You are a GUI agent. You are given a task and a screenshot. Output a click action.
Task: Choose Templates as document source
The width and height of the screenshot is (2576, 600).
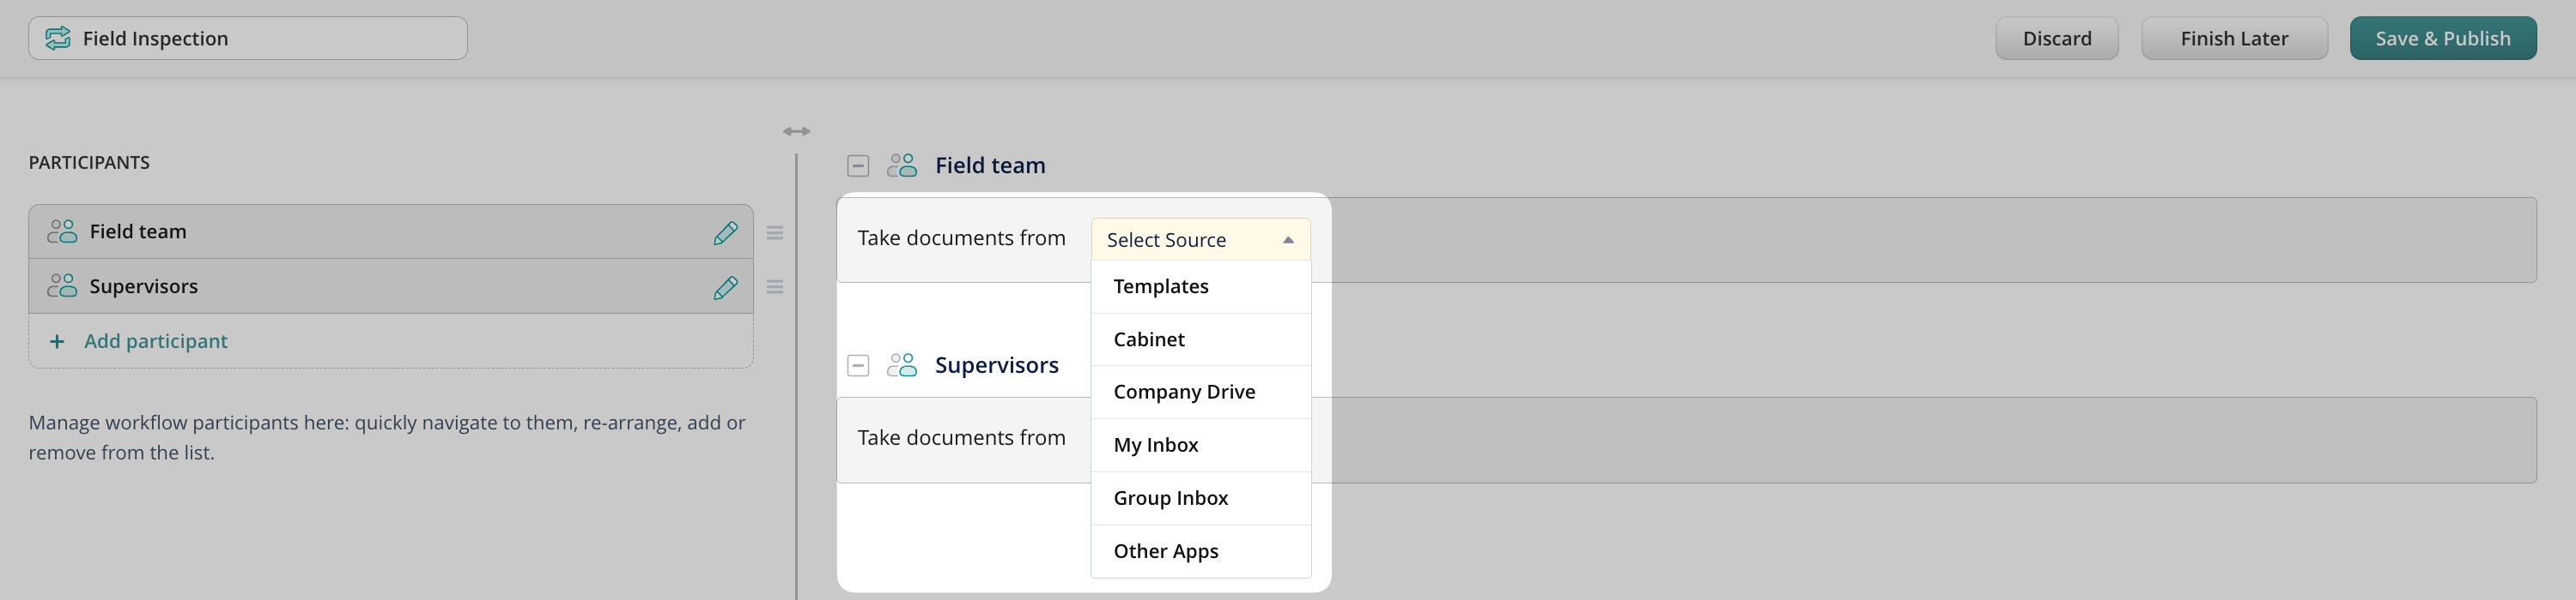pos(1160,286)
